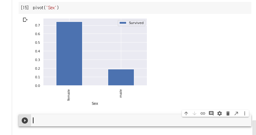The image size is (256, 135).
Task: Focus the empty code cell input
Action: [x=139, y=121]
